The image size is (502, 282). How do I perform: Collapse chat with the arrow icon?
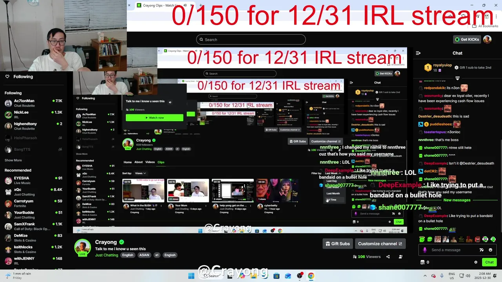(x=418, y=53)
